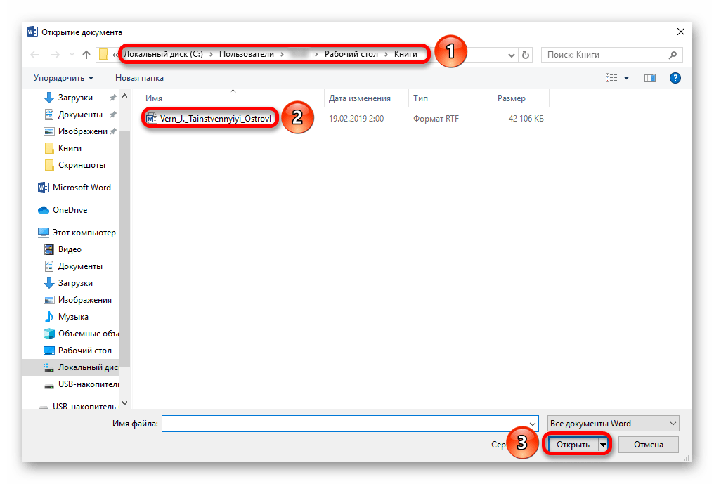The image size is (714, 484).
Task: Expand the Открыть button dropdown arrow
Action: pyautogui.click(x=603, y=445)
